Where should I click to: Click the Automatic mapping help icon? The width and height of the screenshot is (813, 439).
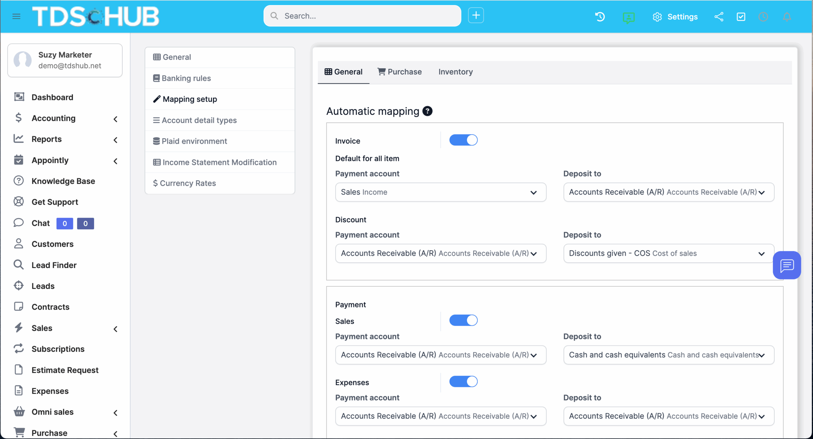[x=427, y=111]
